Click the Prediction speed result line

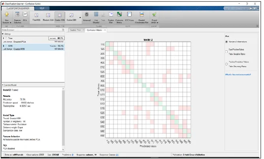pos(19,103)
